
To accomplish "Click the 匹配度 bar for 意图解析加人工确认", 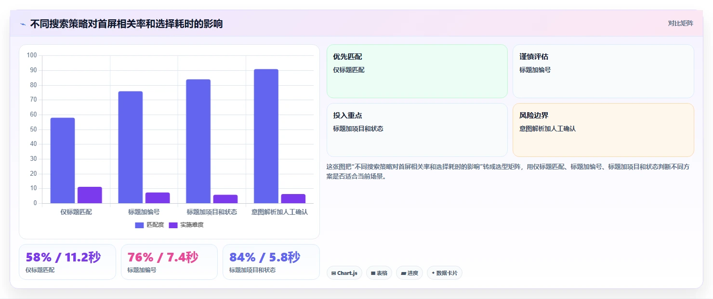I will click(x=266, y=136).
